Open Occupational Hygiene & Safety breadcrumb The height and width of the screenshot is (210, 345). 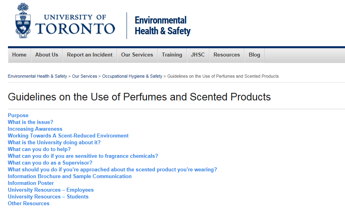[132, 76]
